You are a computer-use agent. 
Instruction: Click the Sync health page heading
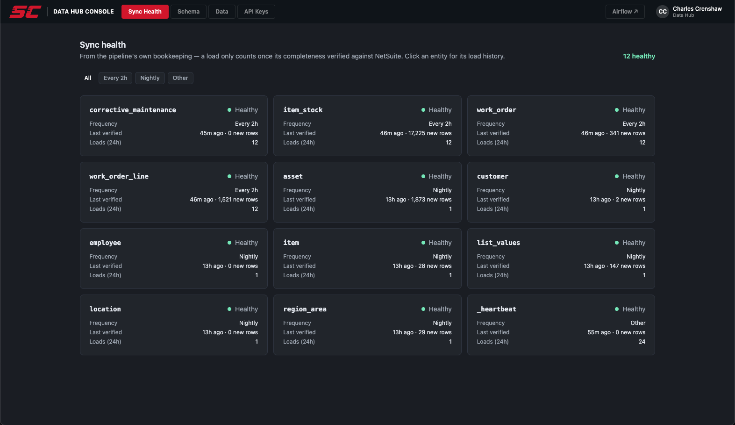point(103,45)
